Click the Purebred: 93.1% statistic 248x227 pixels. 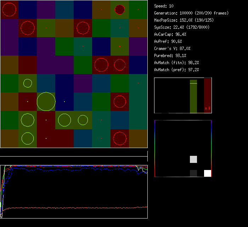[x=170, y=56]
